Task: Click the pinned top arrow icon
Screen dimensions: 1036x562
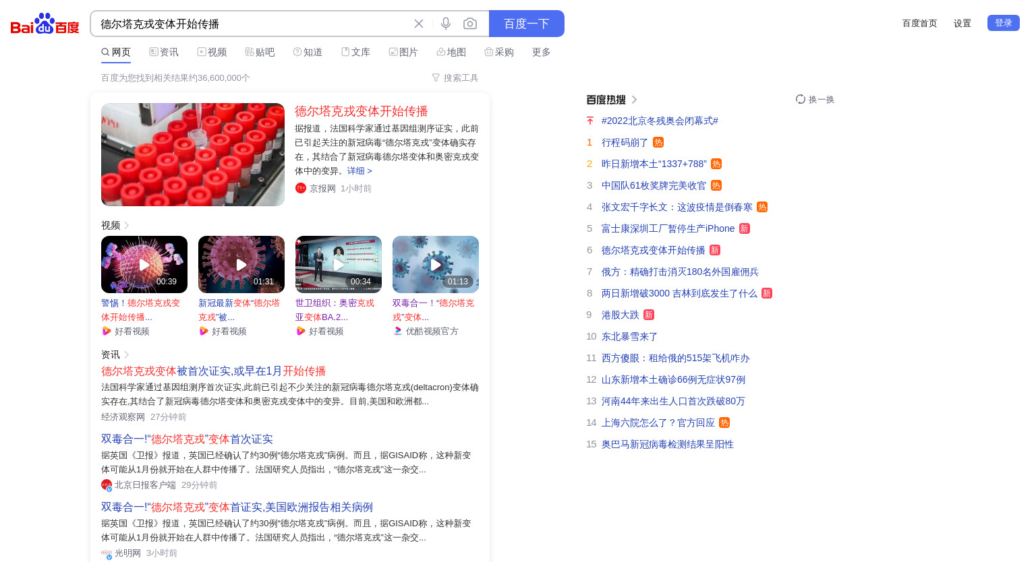Action: (590, 121)
